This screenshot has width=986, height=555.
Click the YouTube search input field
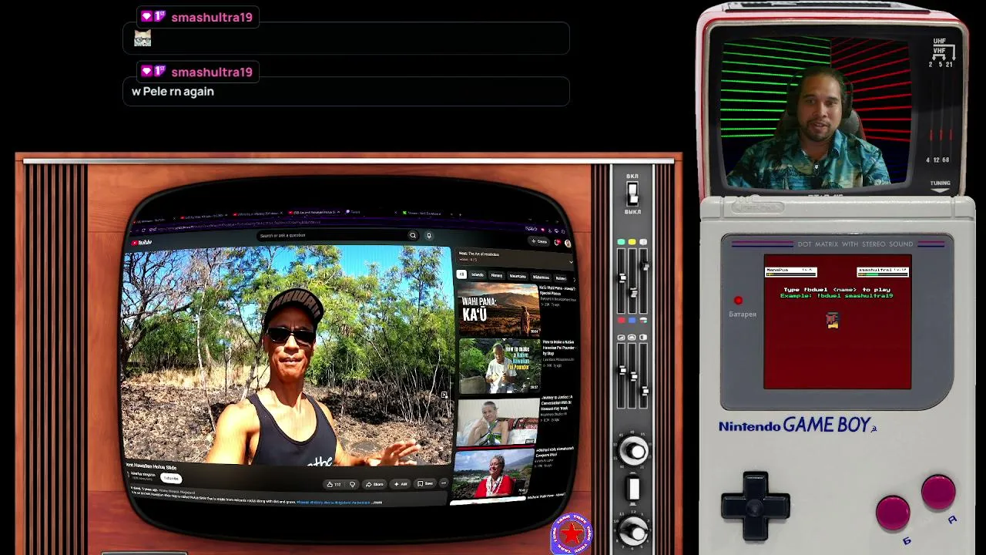coord(331,235)
